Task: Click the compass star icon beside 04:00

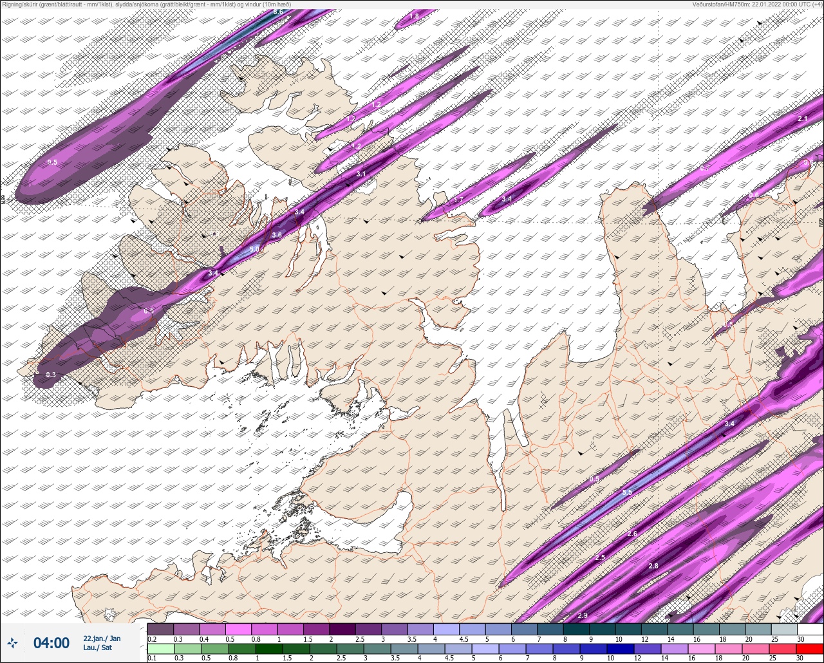Action: (x=13, y=643)
